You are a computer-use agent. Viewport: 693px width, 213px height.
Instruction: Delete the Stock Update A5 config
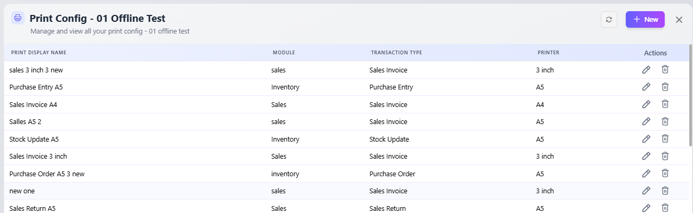[x=665, y=139]
